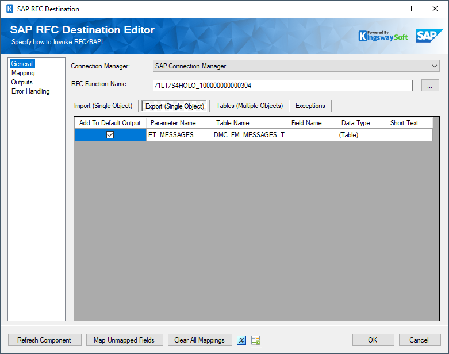Click the Parameter Name column header
449x354 pixels.
click(179, 123)
